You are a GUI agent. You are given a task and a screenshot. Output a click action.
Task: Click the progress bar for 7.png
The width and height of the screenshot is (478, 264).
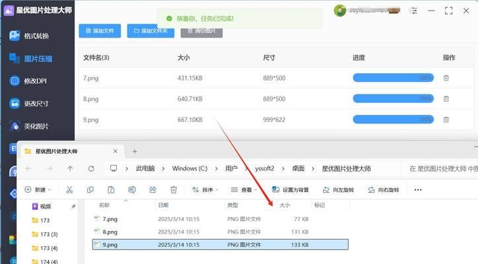[393, 78]
